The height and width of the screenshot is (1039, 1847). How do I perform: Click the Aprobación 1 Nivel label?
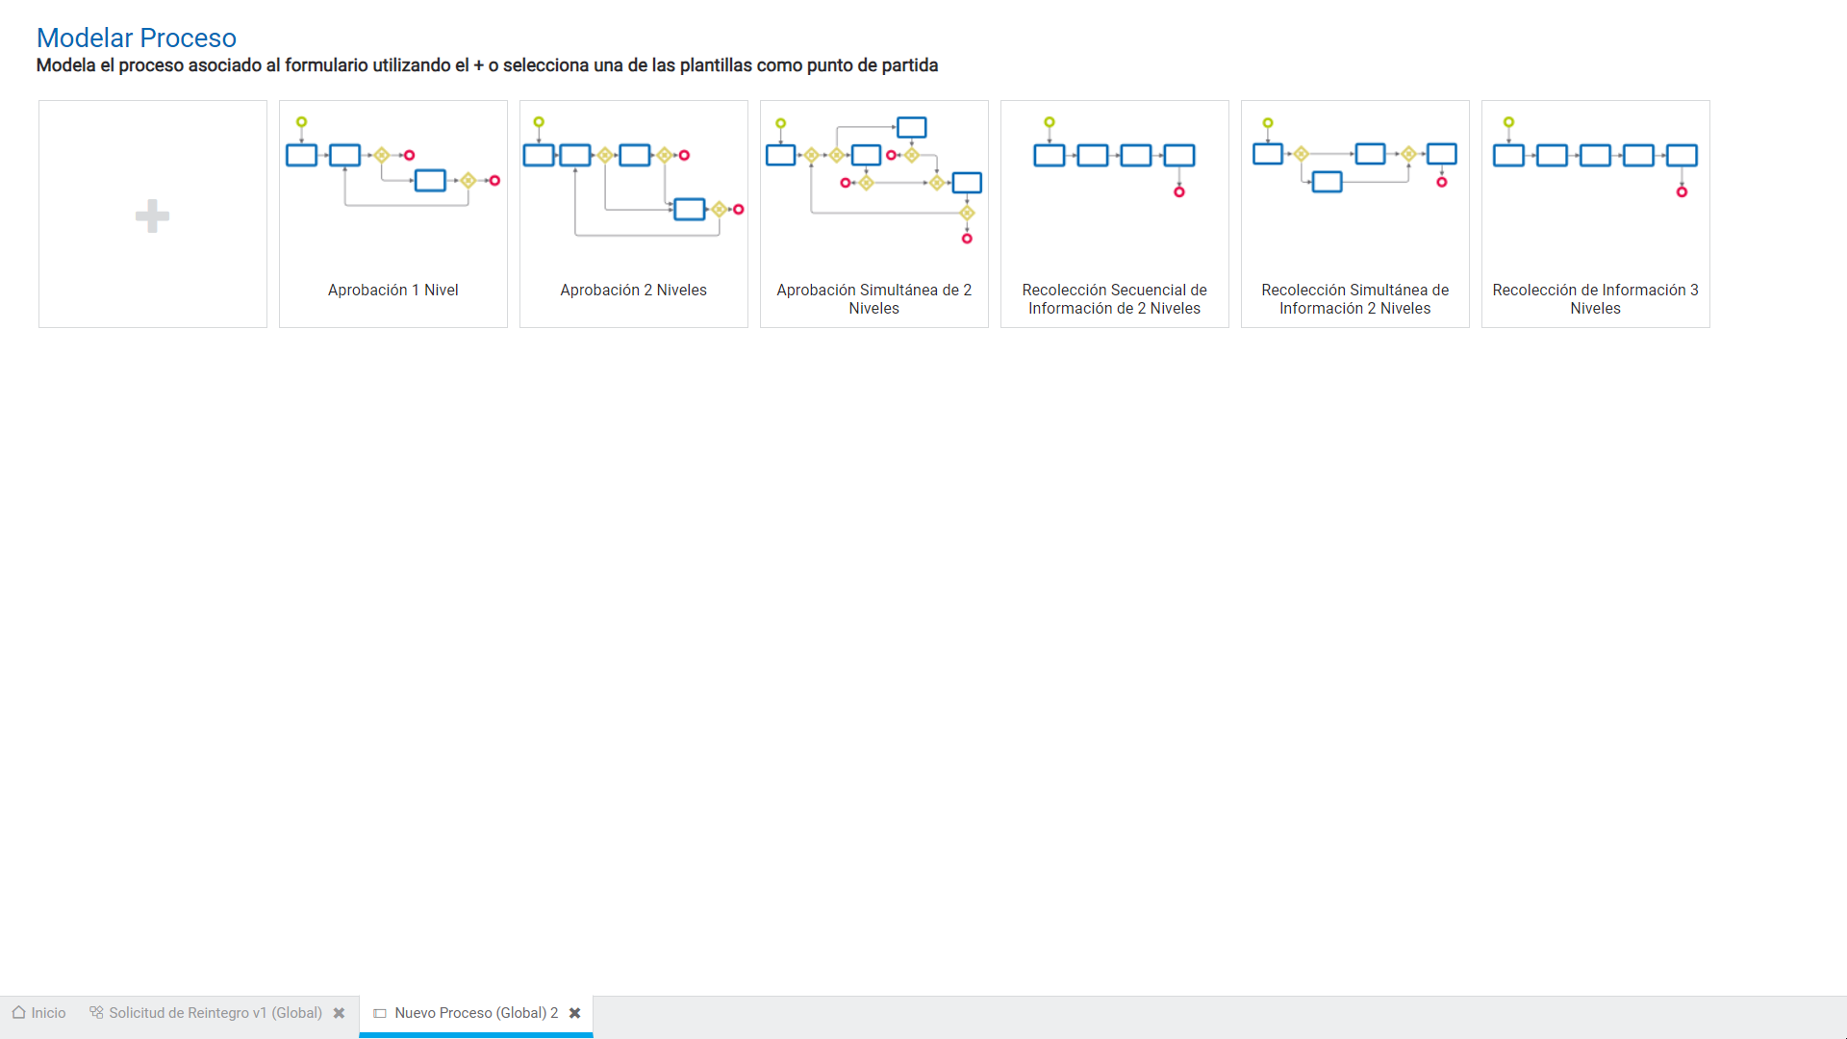click(x=392, y=291)
